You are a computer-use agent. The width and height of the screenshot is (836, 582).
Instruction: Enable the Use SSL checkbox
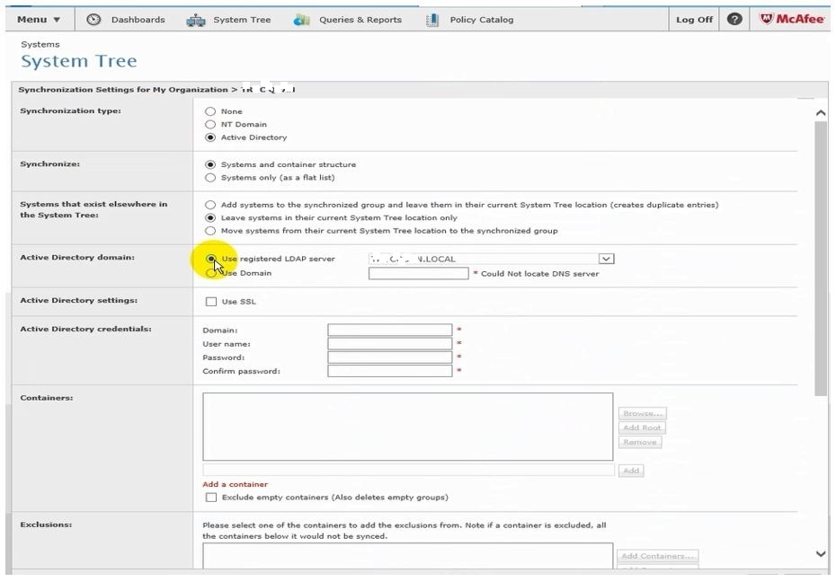tap(211, 302)
